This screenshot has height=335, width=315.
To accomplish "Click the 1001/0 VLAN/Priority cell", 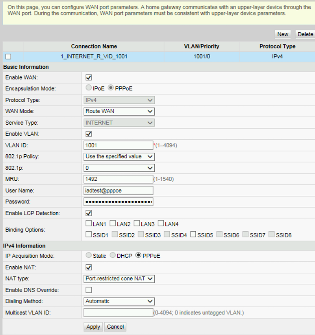I will pyautogui.click(x=202, y=56).
